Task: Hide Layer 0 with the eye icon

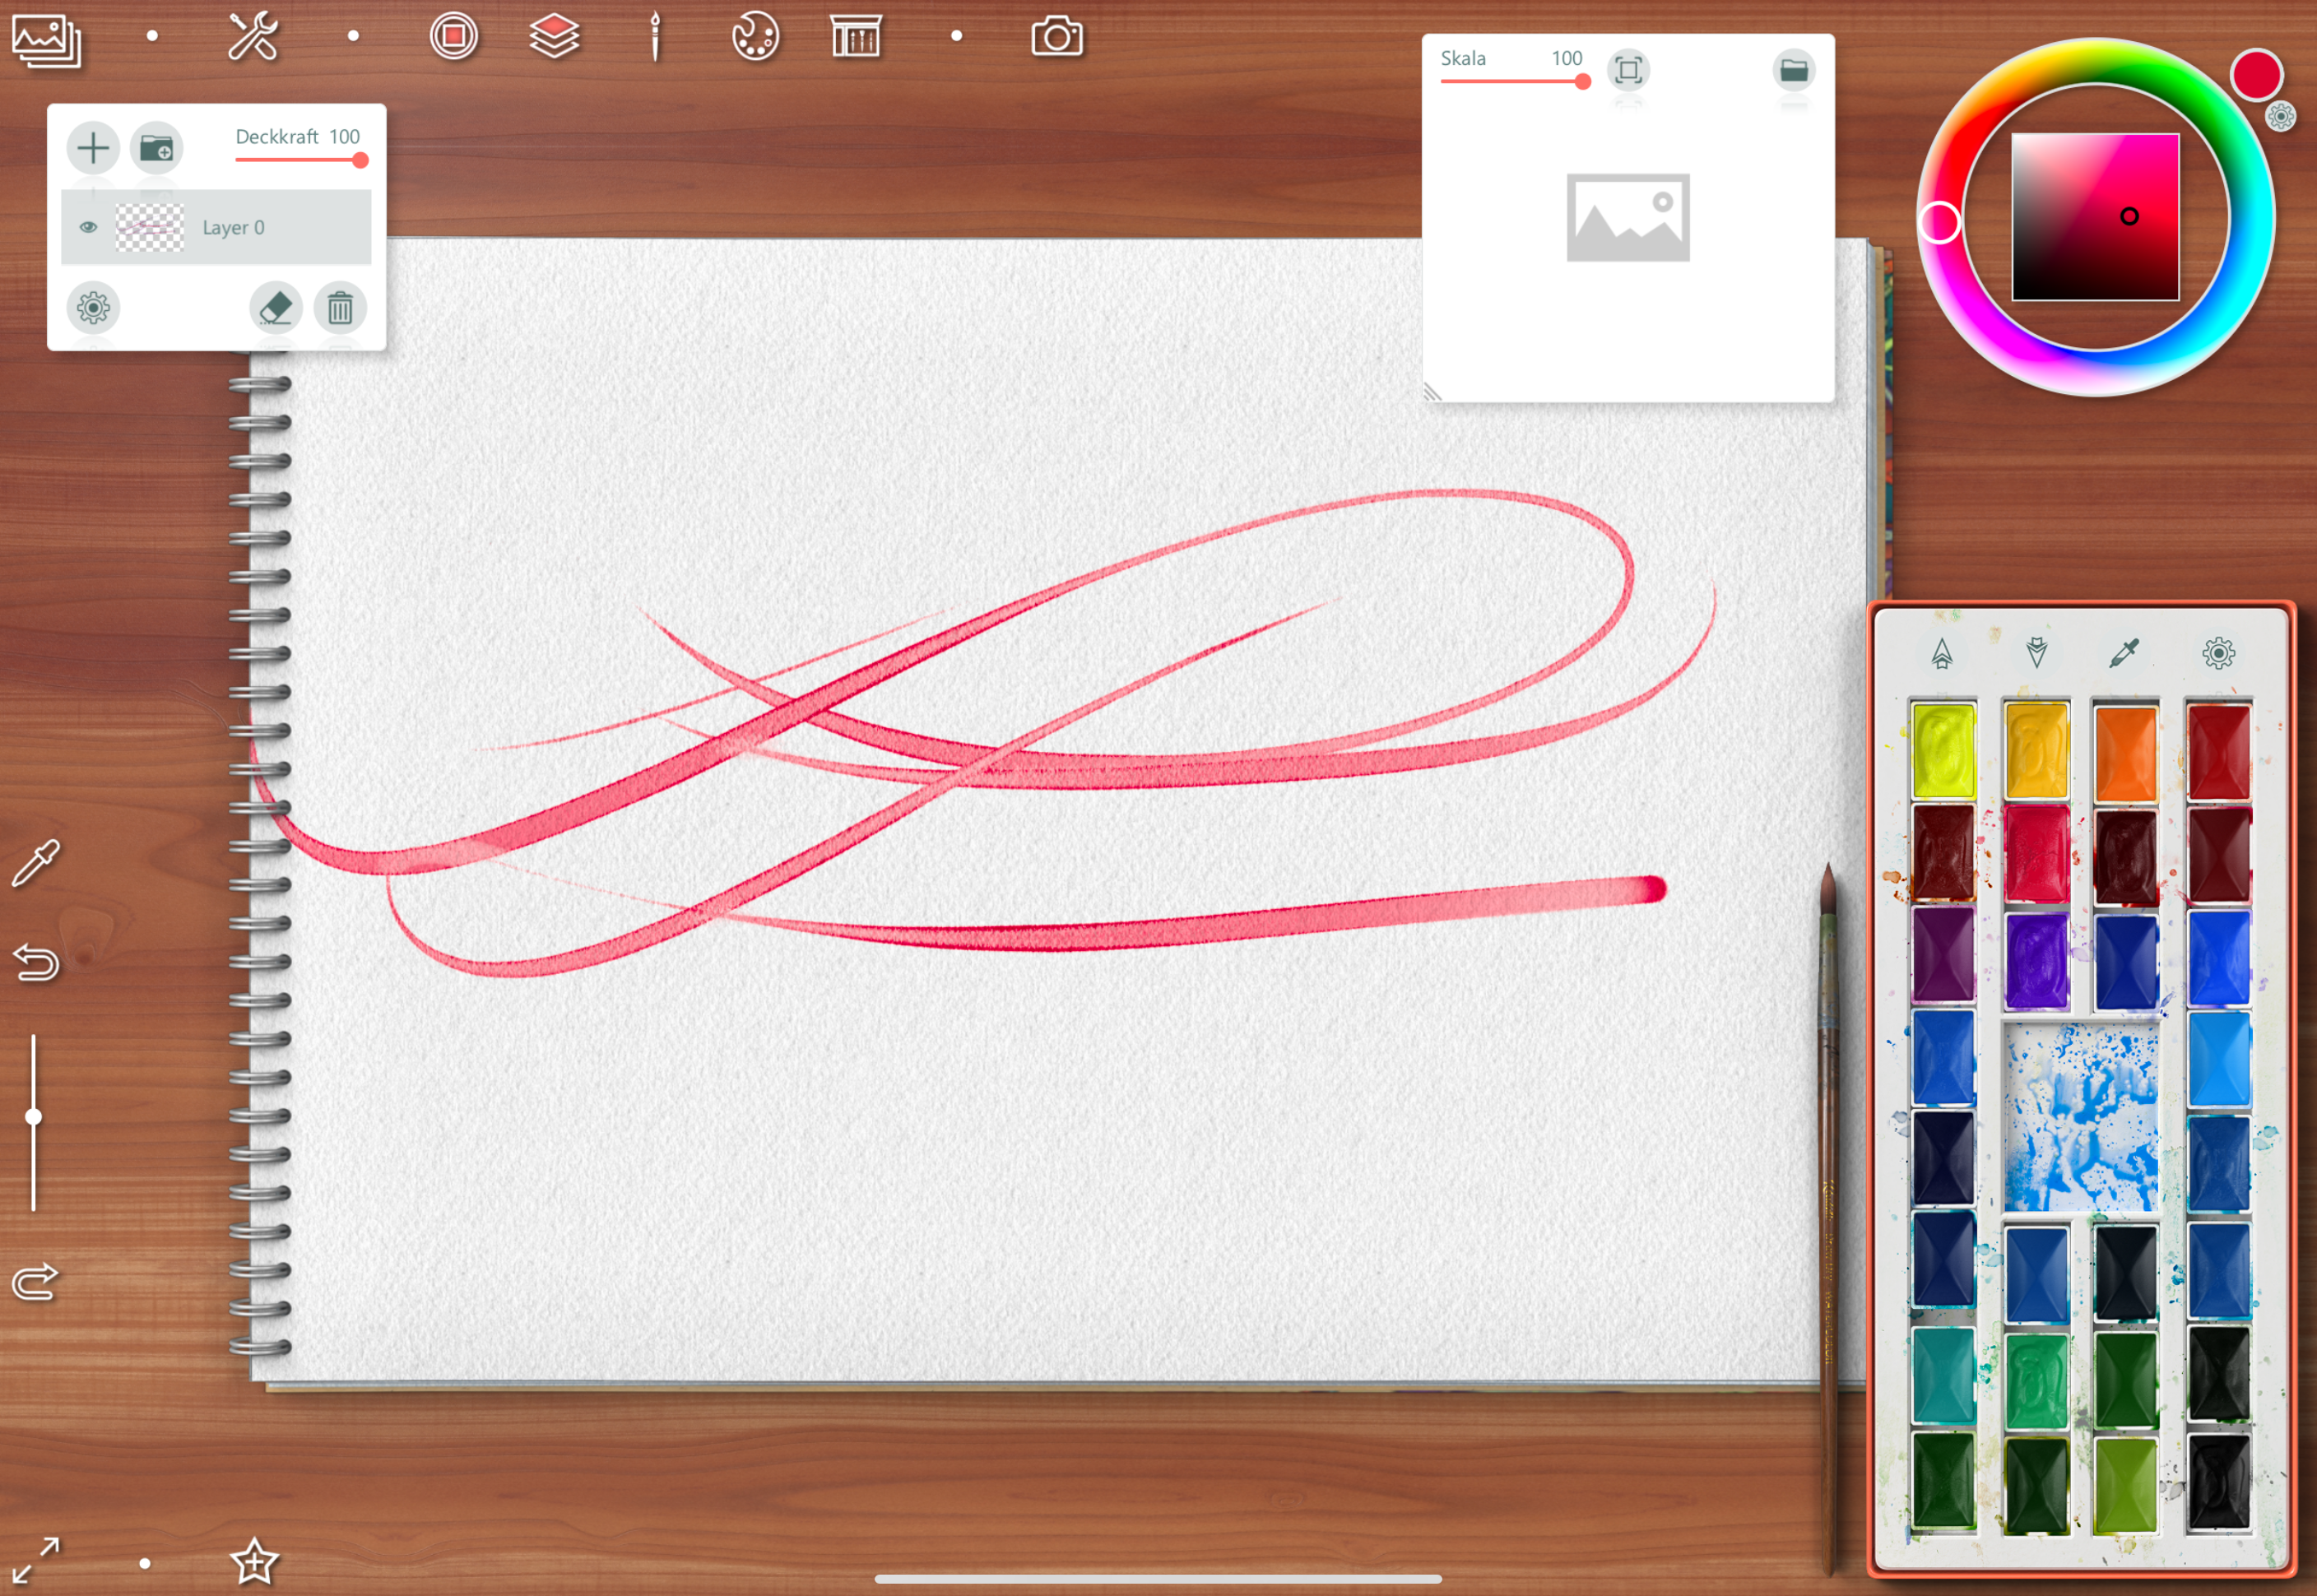Action: [88, 227]
